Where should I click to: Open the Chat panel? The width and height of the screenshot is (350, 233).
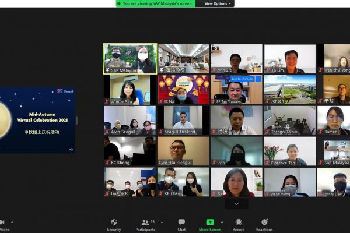coord(181,224)
